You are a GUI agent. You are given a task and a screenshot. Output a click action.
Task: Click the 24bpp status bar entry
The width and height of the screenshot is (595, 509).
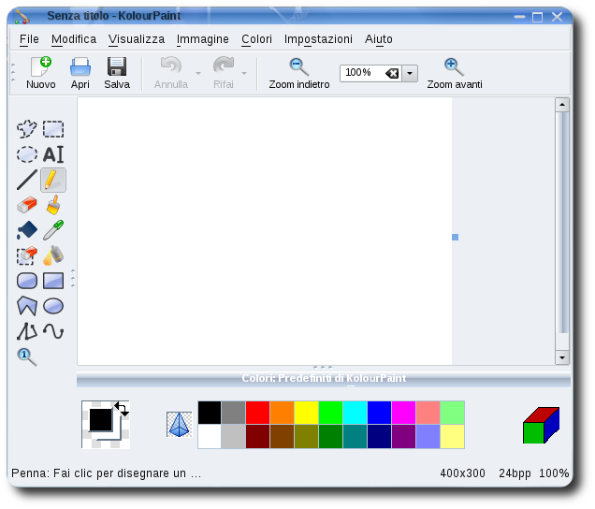pyautogui.click(x=515, y=473)
